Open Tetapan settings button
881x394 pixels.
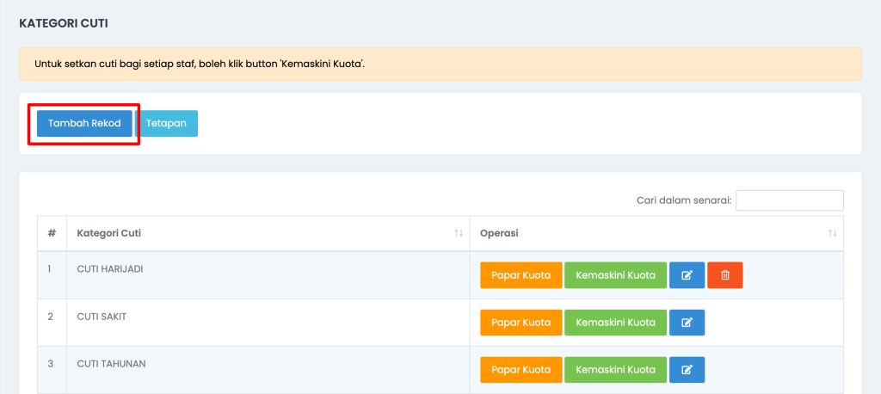coord(166,124)
